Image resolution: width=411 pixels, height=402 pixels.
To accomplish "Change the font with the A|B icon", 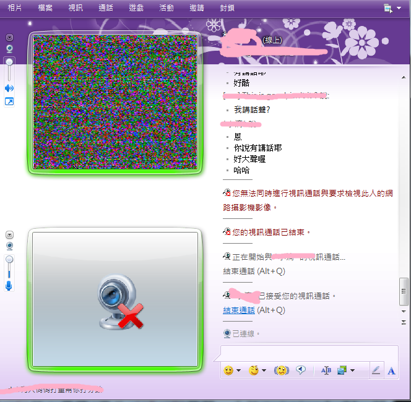I will (x=326, y=370).
